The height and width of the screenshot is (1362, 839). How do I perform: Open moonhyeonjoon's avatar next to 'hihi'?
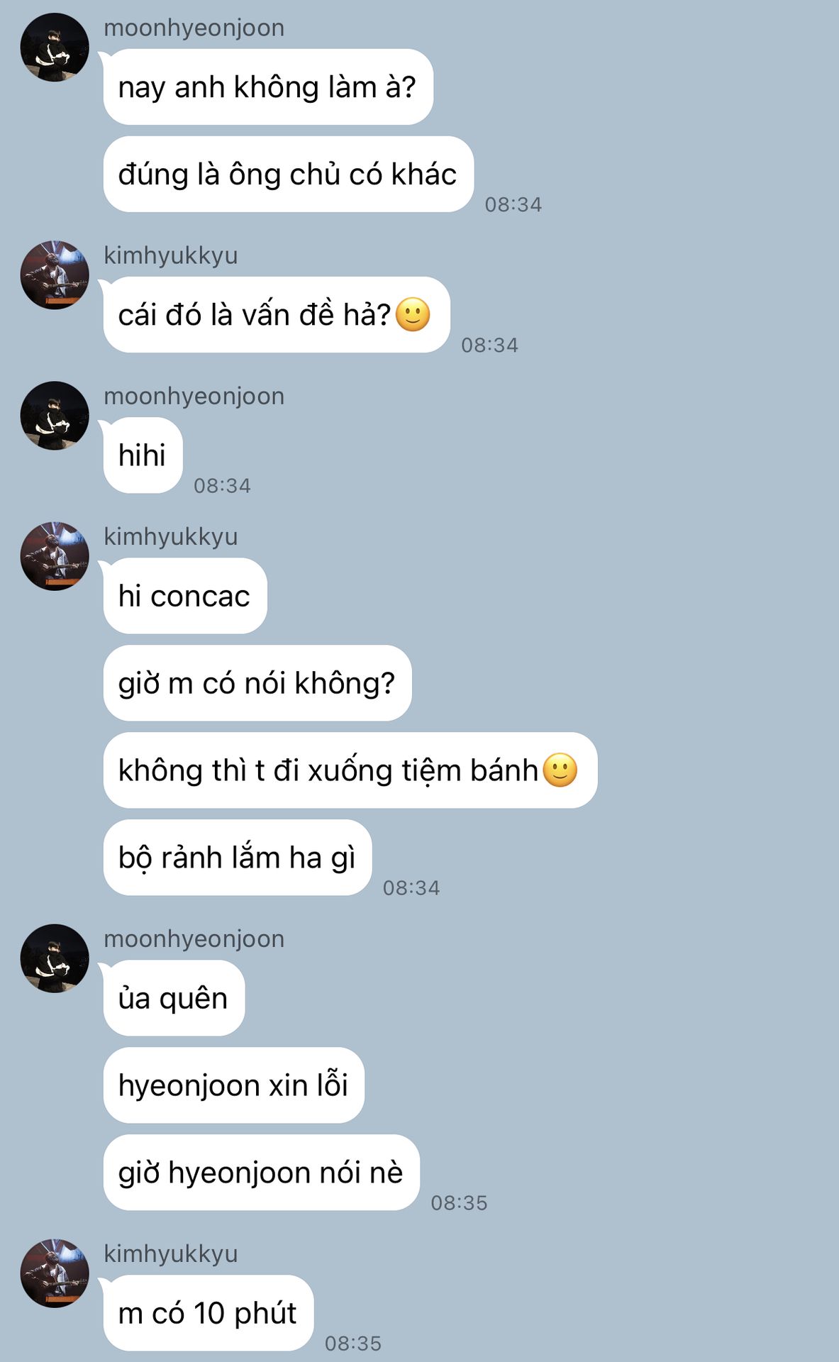(55, 416)
